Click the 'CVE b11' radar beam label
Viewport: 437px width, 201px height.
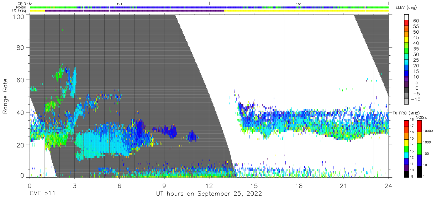42,194
